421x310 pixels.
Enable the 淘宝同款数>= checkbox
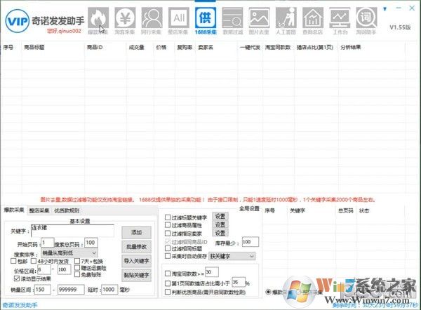pos(168,274)
